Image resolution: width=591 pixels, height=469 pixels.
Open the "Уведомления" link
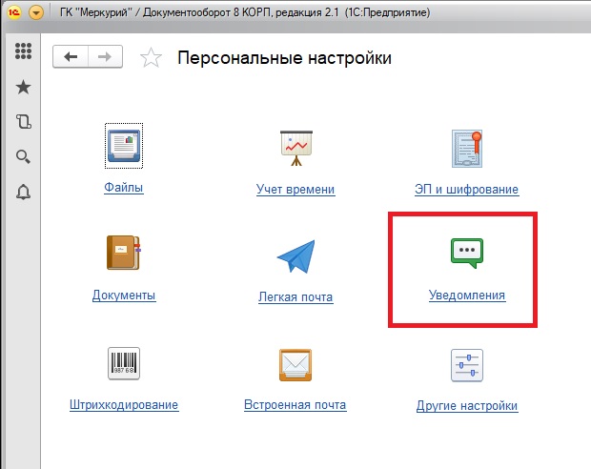(467, 296)
